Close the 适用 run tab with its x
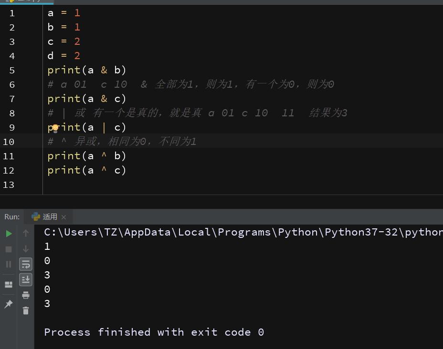 pyautogui.click(x=63, y=216)
